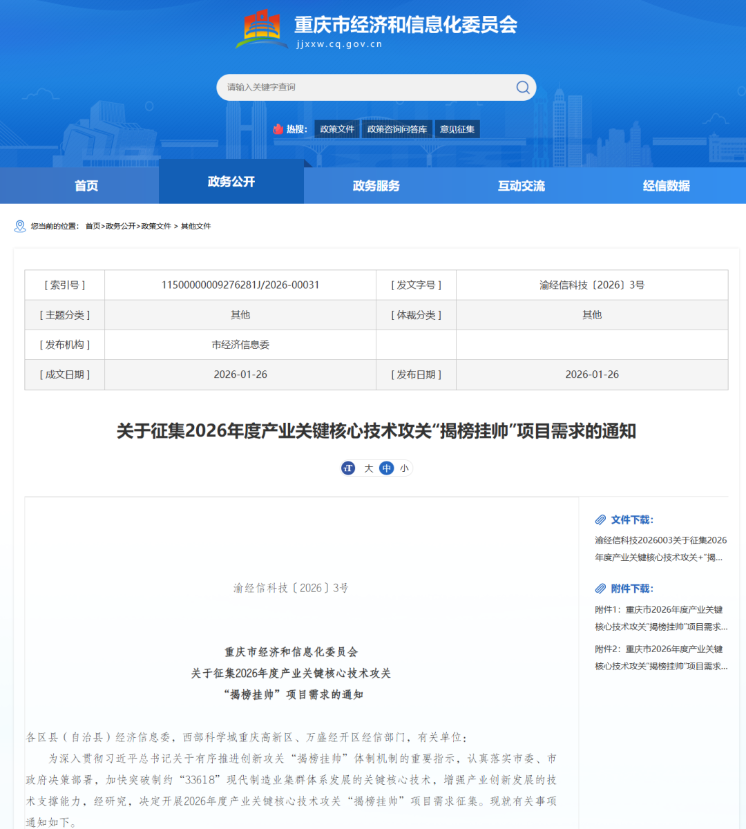Click the flame icon beside 热搜
746x829 pixels.
pyautogui.click(x=278, y=129)
